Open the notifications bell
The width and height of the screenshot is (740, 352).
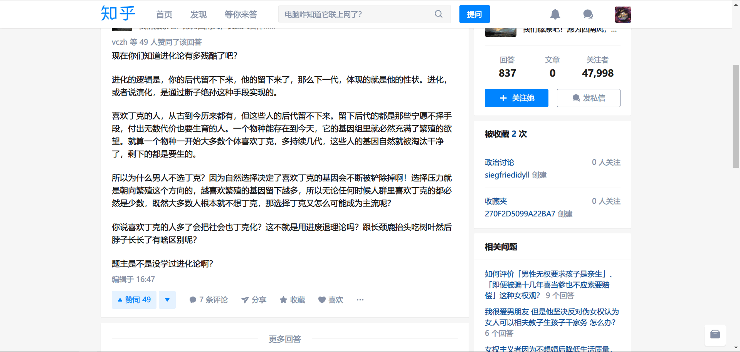click(x=555, y=14)
